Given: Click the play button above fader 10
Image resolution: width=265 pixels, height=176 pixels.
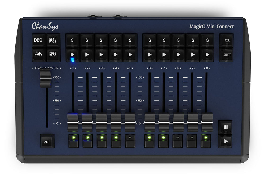Looking at the screenshot, I should click(207, 55).
